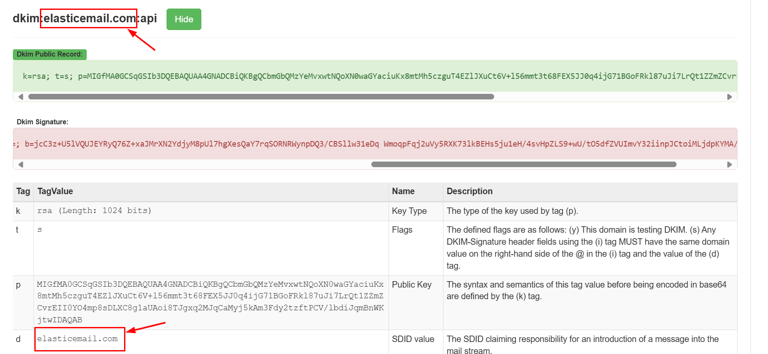Click the Dkim Public Record horizontal scrollbar thumb

pos(261,97)
